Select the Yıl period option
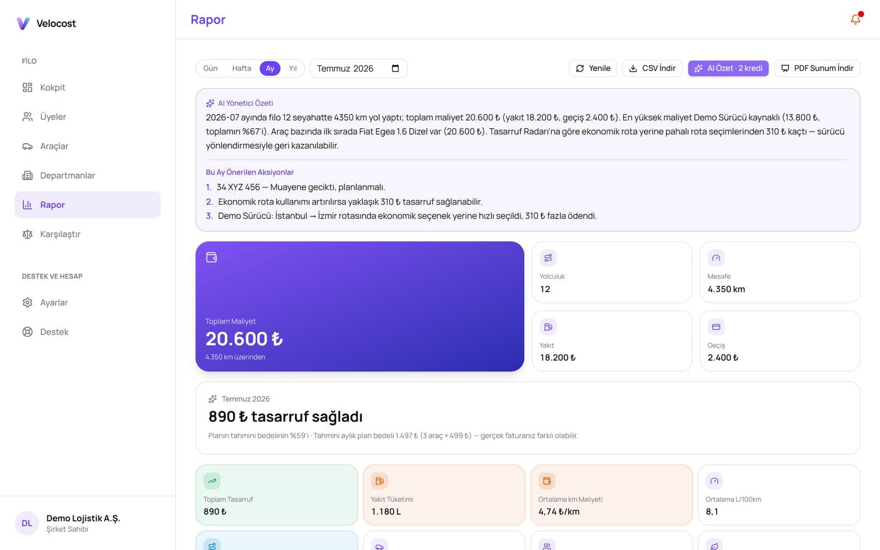 click(293, 68)
